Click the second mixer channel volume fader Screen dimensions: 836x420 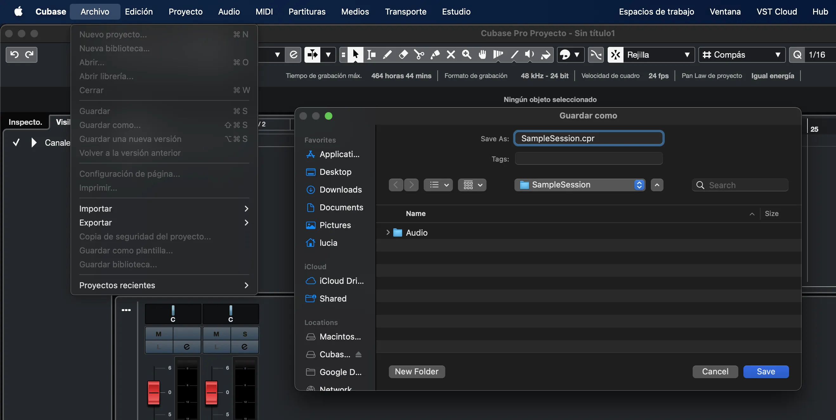pyautogui.click(x=212, y=392)
